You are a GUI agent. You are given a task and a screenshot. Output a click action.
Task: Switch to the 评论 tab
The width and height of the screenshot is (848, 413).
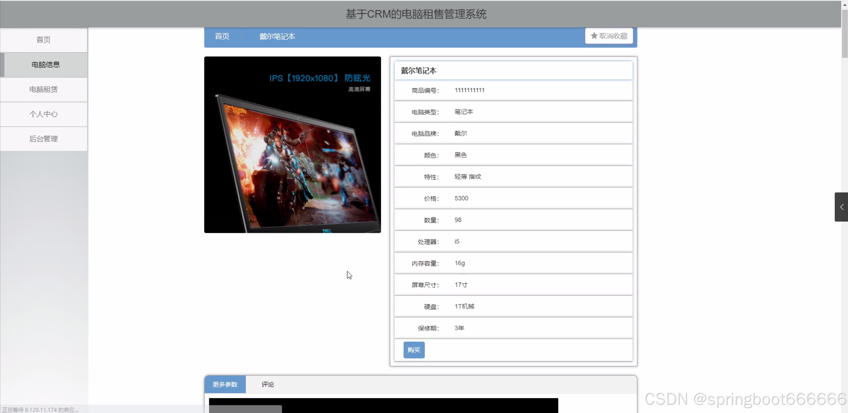pos(268,384)
